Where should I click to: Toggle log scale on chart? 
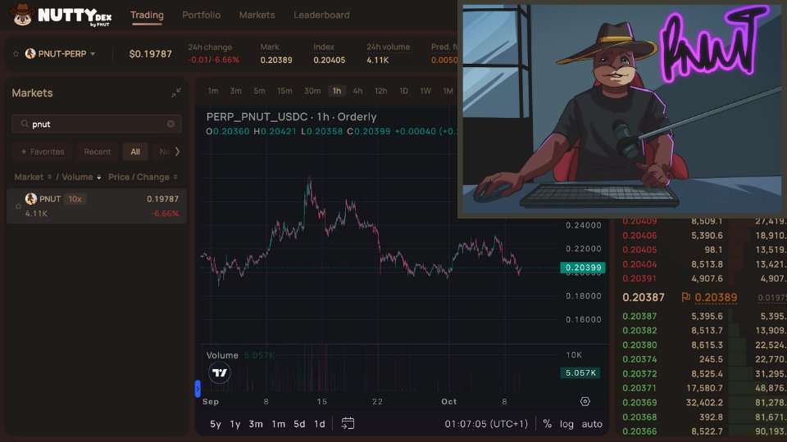pos(566,424)
